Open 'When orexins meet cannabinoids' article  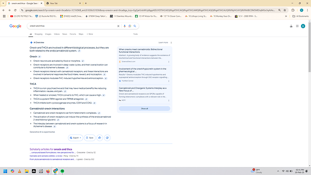[141, 51]
